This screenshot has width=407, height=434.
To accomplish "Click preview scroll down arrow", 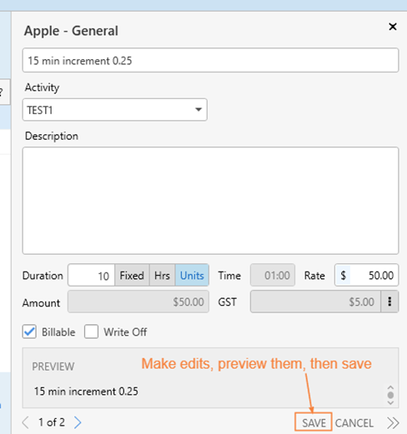I will 390,402.
